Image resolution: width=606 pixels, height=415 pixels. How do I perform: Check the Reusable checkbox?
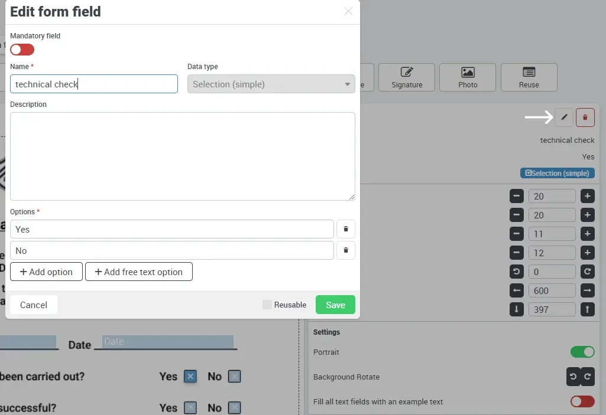pos(267,305)
